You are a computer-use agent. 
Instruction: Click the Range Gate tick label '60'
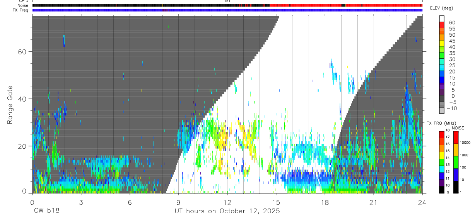(22, 52)
